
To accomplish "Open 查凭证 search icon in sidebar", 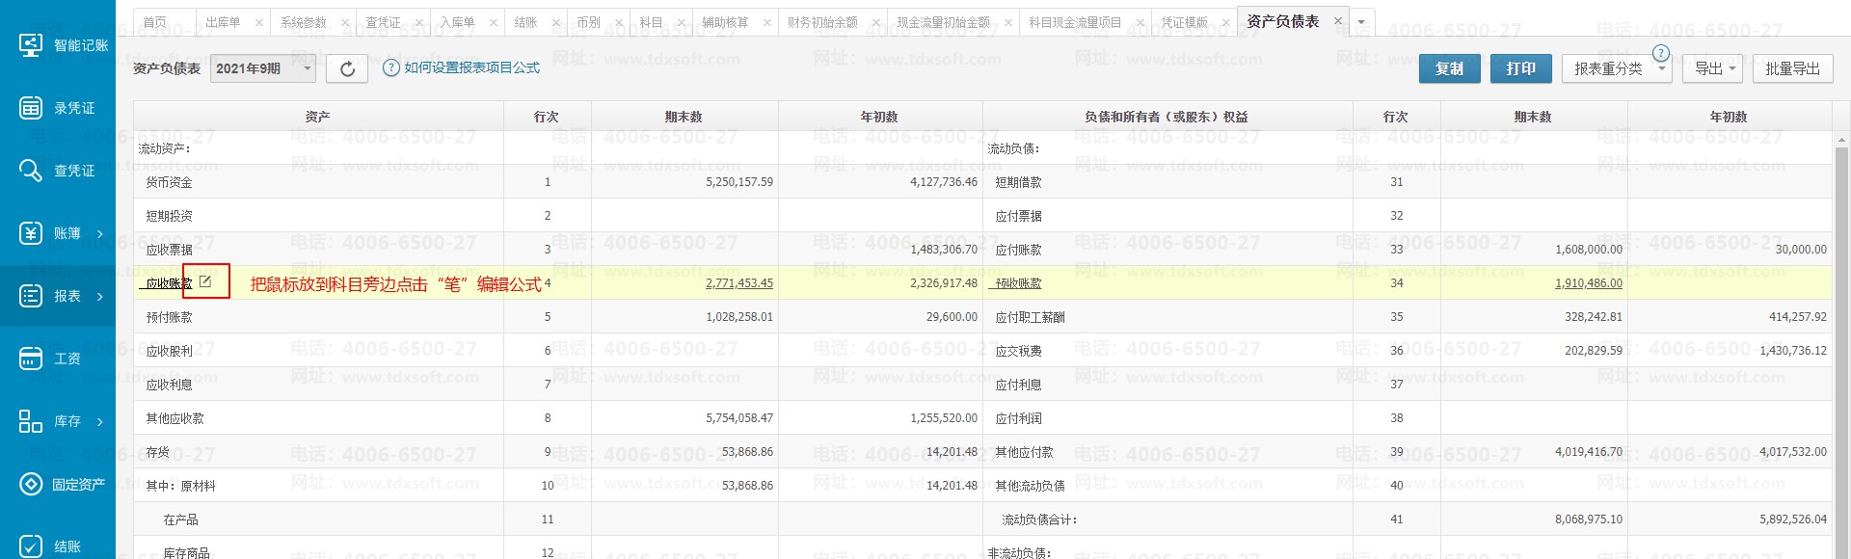I will tap(31, 171).
